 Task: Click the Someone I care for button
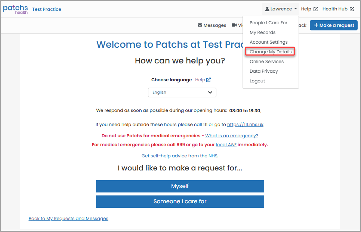click(180, 201)
